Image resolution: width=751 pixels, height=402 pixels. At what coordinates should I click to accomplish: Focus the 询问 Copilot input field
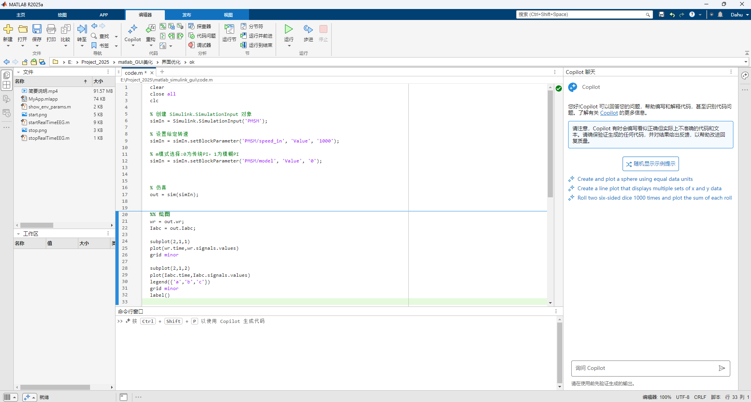644,368
